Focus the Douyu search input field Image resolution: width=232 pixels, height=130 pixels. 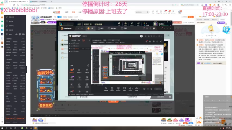click(x=141, y=12)
